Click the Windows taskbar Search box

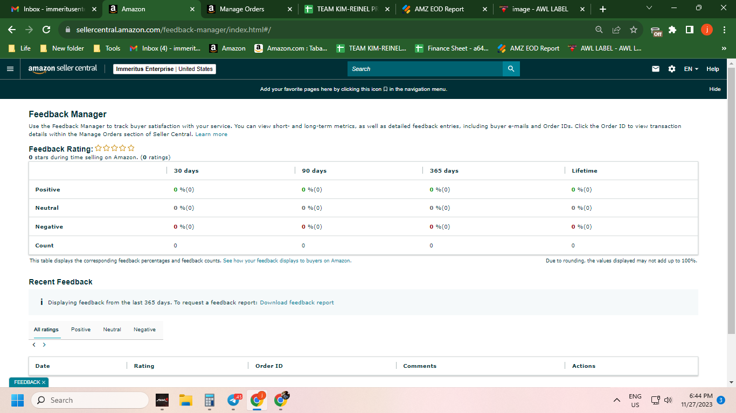[90, 400]
